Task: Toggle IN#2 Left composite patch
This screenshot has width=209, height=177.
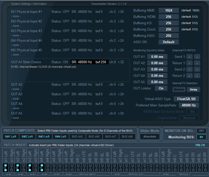Action: pos(27,136)
